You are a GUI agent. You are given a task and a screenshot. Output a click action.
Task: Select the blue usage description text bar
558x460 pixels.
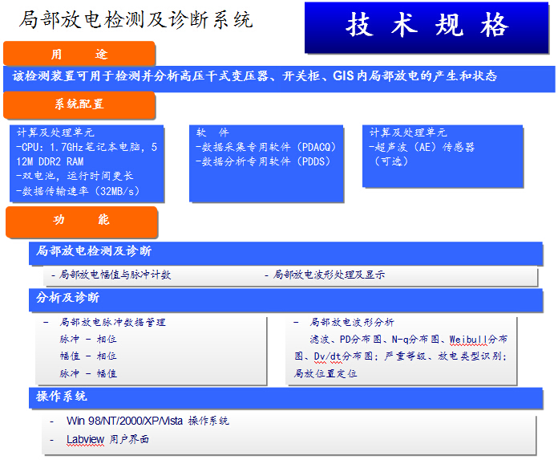tap(255, 77)
